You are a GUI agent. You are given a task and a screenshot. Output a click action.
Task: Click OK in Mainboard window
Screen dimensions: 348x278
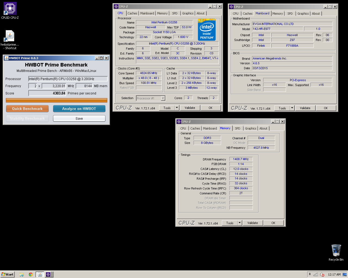[x=326, y=108]
